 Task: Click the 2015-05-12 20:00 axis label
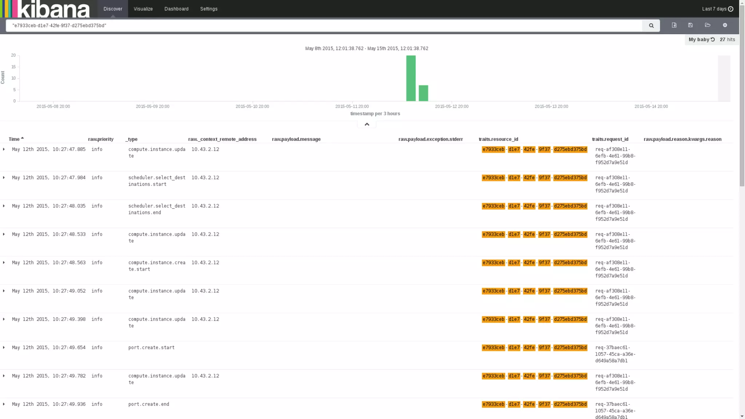pyautogui.click(x=451, y=106)
